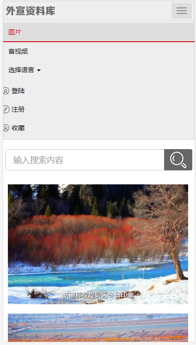Click the caption 新疆那拉提景区冬日印象
The height and width of the screenshot is (345, 196).
98,295
